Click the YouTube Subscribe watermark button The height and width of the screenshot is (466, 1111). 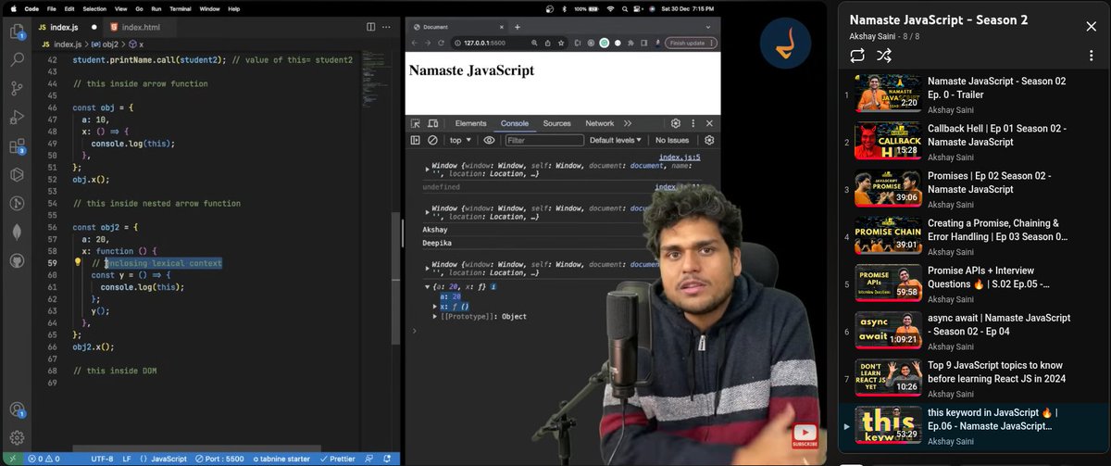tap(805, 435)
